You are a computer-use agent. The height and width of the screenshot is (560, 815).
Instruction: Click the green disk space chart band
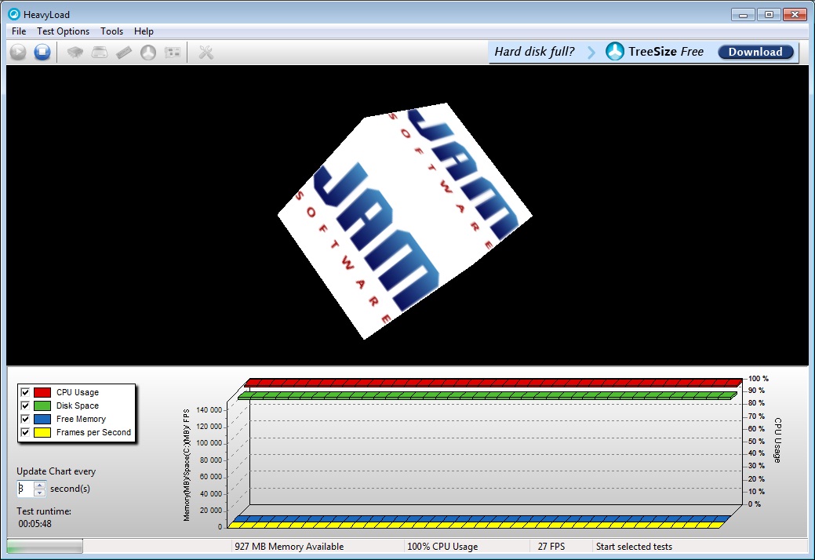coord(488,396)
